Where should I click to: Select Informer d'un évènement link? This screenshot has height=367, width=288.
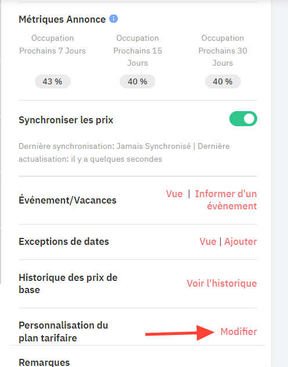coord(226,200)
